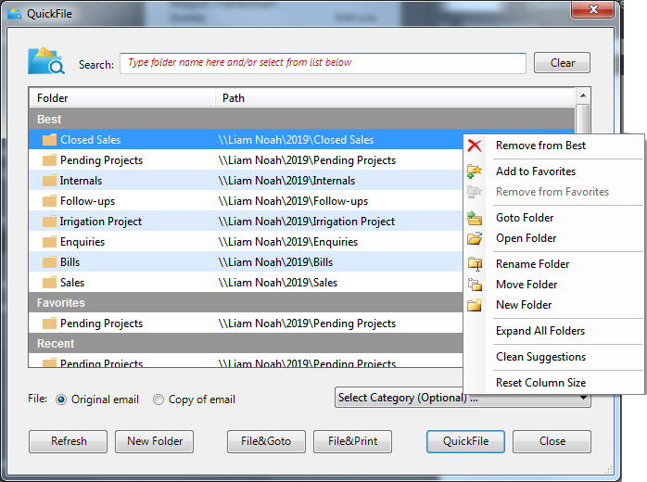Click the Rename Folder icon
The image size is (647, 482).
(475, 264)
